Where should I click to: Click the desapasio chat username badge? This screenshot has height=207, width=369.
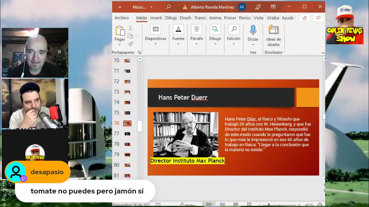(x=37, y=172)
